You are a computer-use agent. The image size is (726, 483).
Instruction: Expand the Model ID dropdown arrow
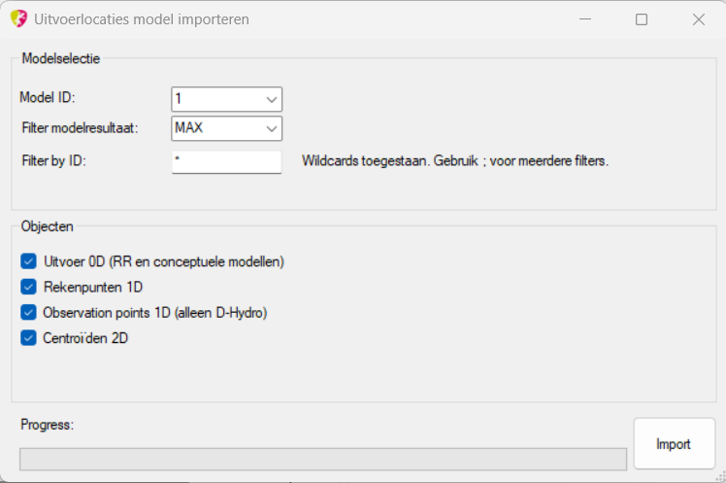272,99
